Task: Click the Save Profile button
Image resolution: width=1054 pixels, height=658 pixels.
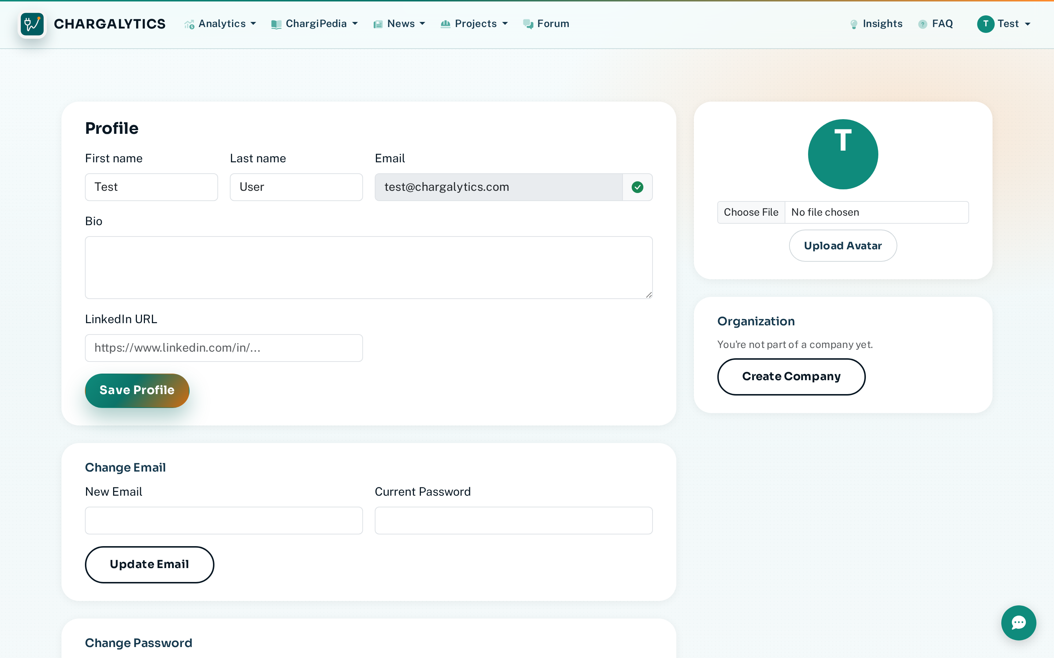Action: click(x=137, y=390)
